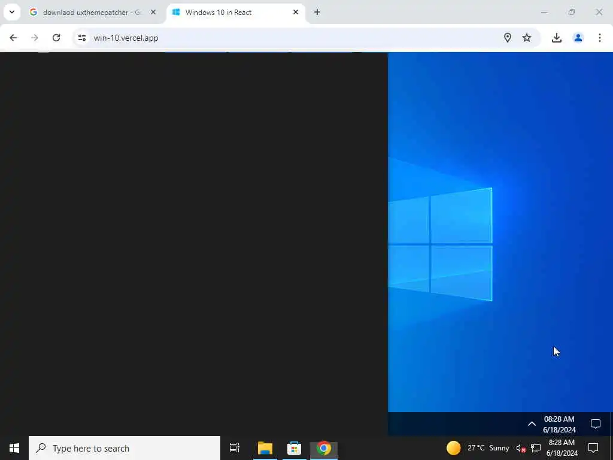This screenshot has width=613, height=460.
Task: Switch to the uxthemepatcher Google tab
Action: point(93,13)
